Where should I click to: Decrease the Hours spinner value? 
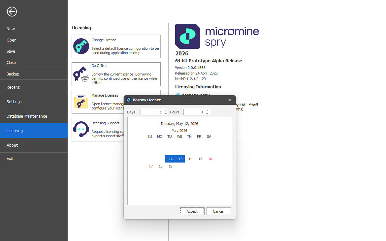click(207, 113)
